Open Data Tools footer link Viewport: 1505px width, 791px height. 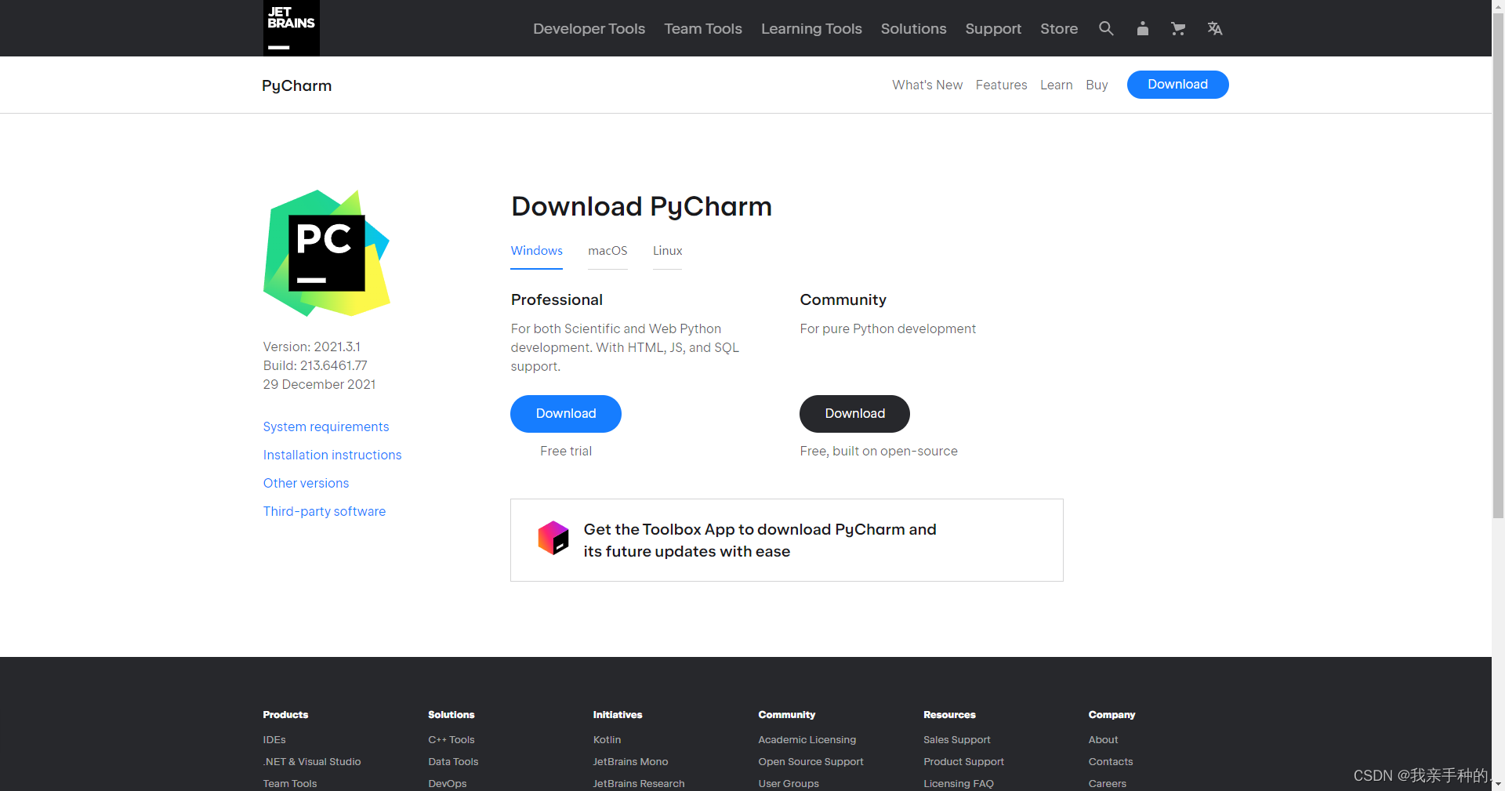pos(453,762)
